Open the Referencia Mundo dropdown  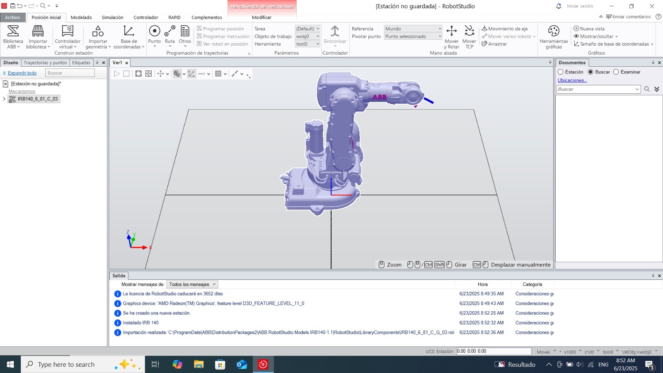[413, 29]
